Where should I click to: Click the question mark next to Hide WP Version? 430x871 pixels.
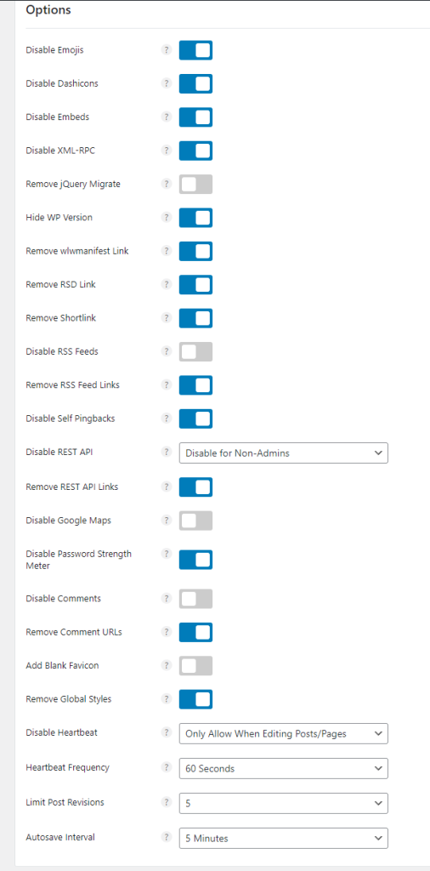coord(166,217)
